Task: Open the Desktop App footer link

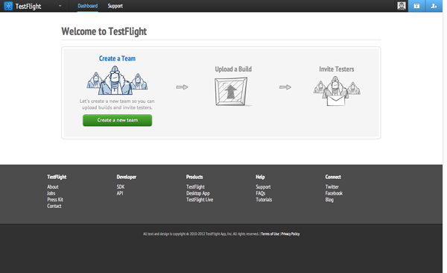Action: [x=198, y=193]
